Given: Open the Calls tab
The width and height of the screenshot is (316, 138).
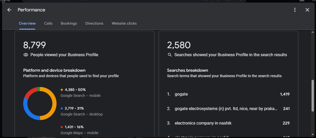Looking at the screenshot, I should point(48,23).
